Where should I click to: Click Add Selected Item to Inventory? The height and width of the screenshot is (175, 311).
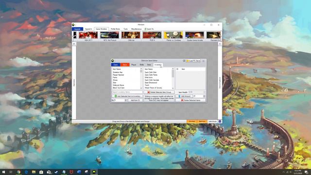click(127, 96)
